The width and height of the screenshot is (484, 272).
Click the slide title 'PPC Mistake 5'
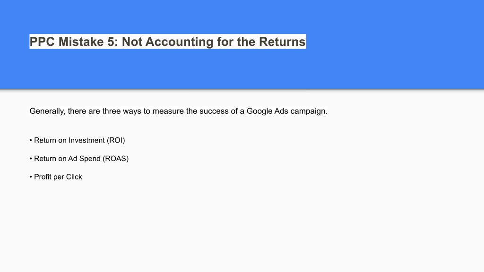pos(168,42)
